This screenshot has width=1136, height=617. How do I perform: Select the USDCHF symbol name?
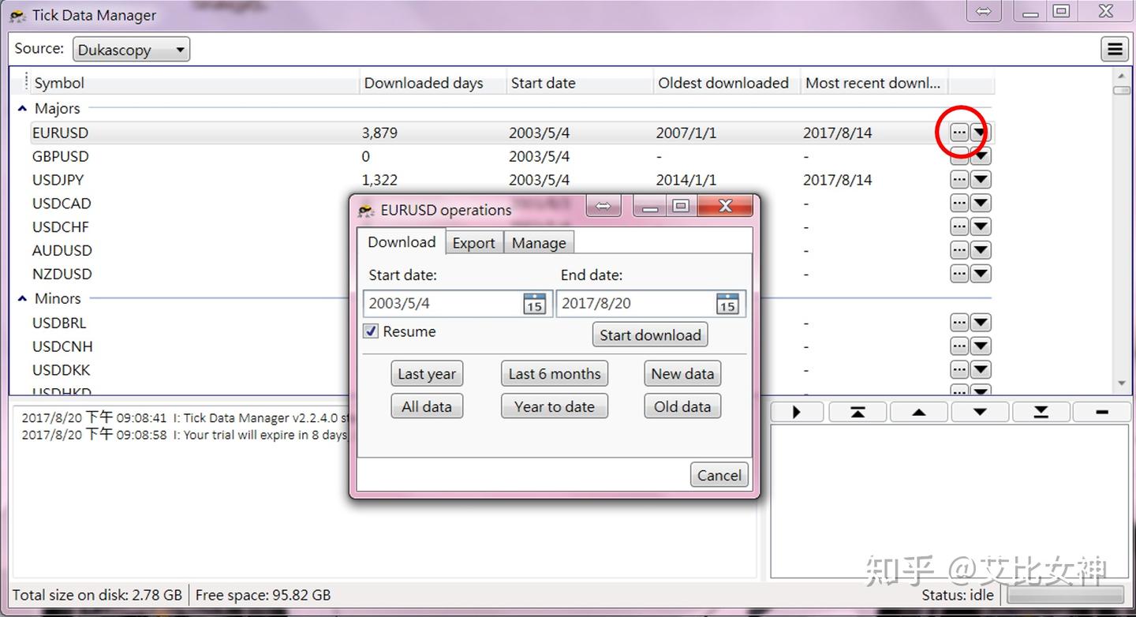61,227
